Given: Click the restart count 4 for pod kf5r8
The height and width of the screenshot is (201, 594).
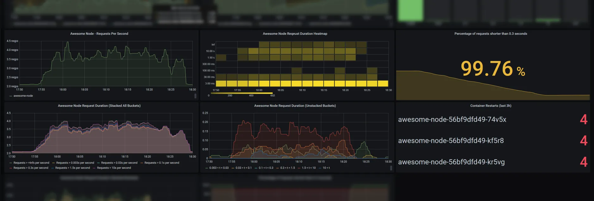Looking at the screenshot, I should click(x=584, y=141).
